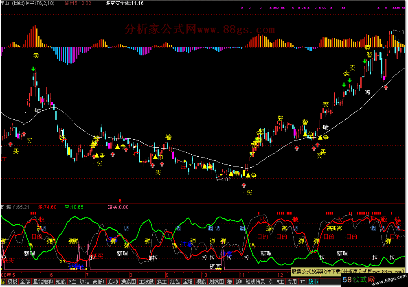Jump to month 8 on time axis
The height and width of the screenshot is (287, 408).
(131, 275)
